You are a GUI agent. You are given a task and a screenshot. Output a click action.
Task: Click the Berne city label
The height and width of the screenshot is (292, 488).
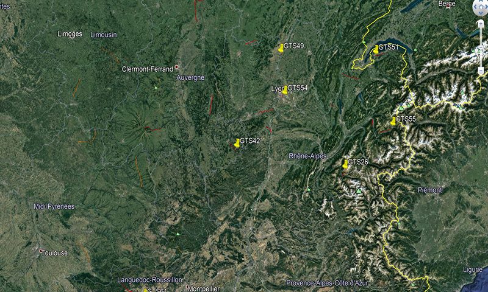tap(447, 4)
